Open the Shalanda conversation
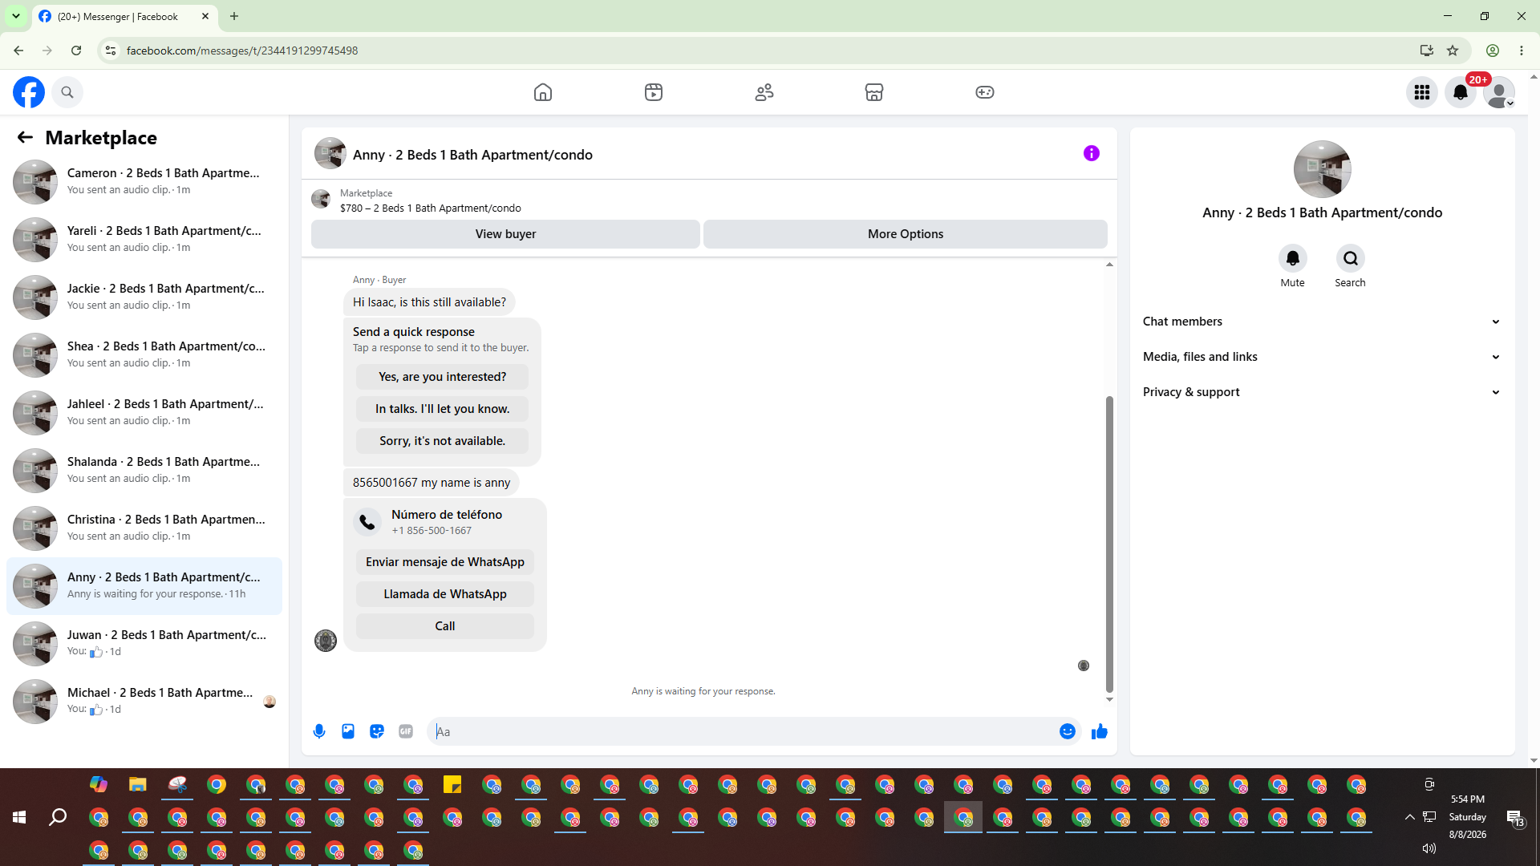 tap(144, 471)
